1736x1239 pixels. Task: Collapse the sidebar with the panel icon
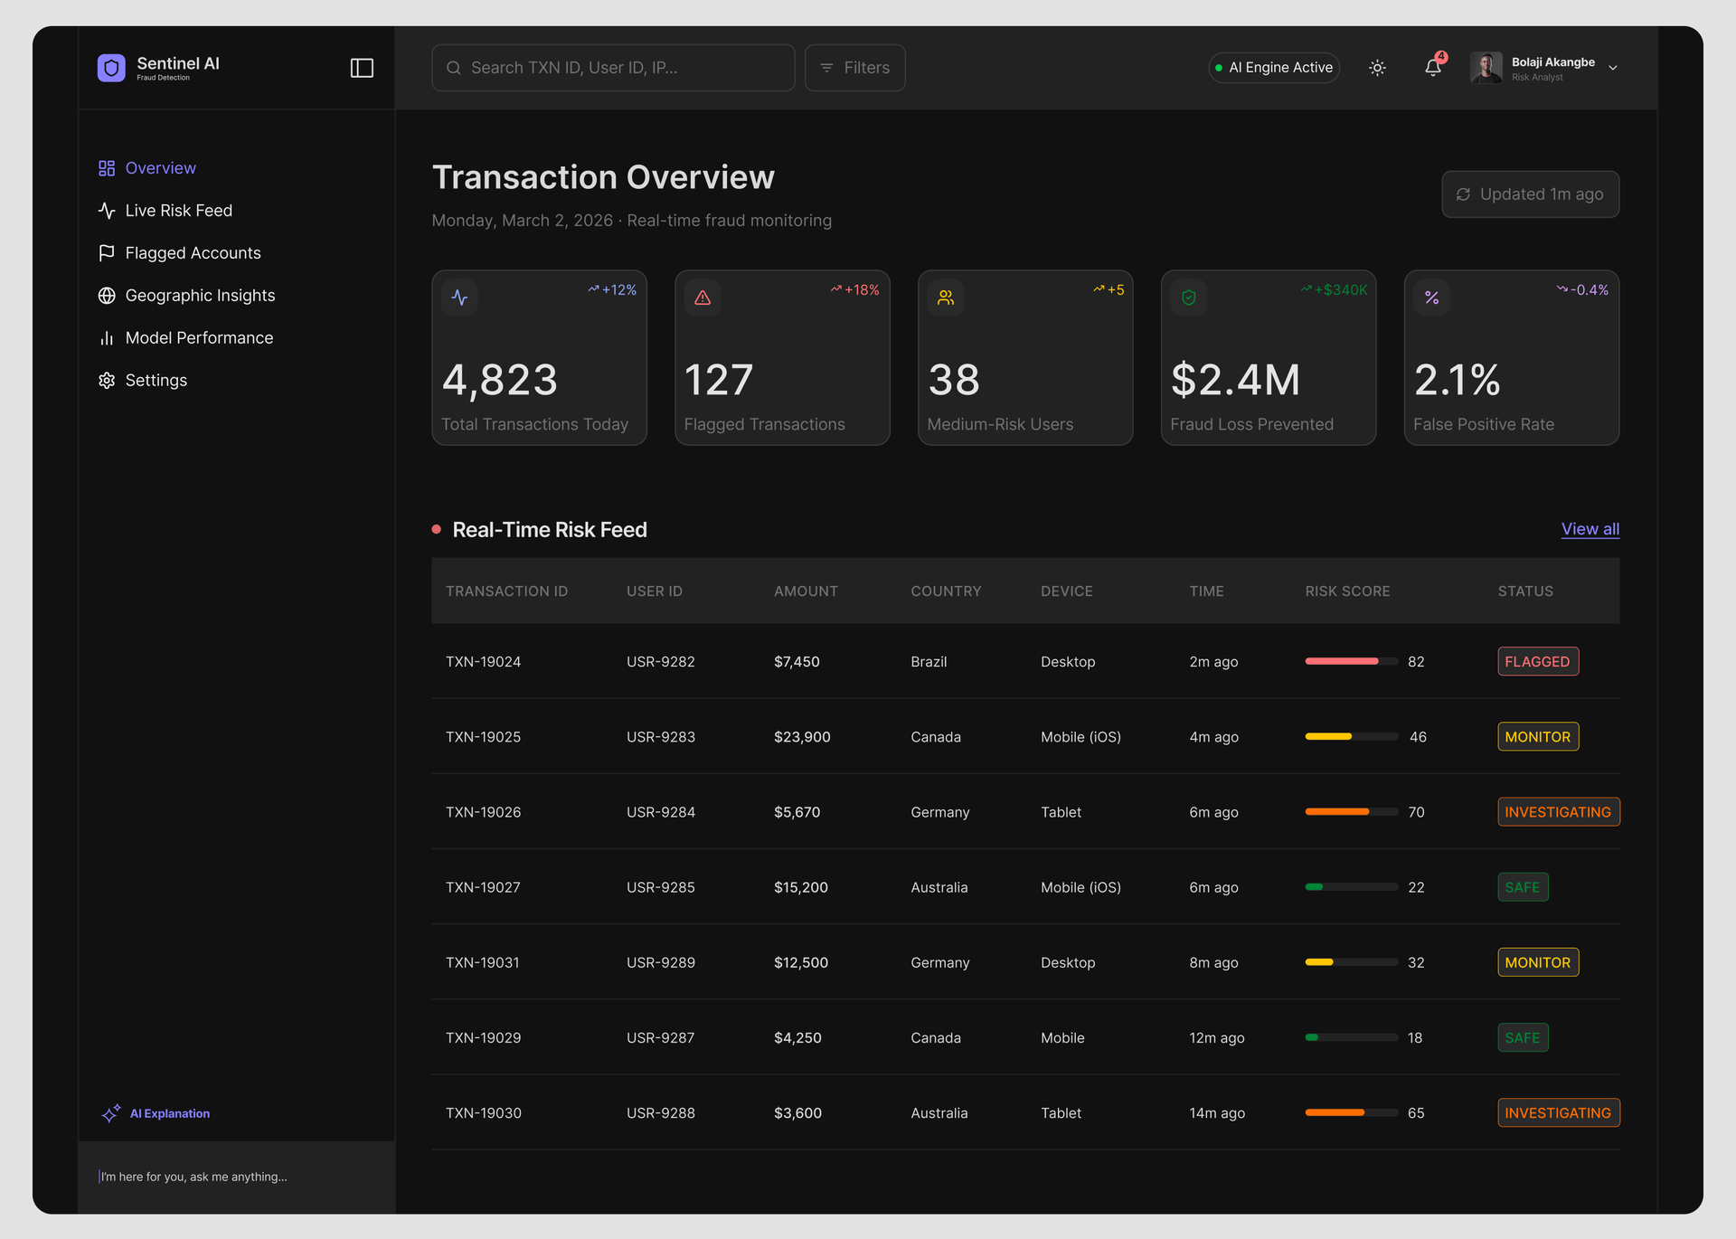[x=362, y=68]
